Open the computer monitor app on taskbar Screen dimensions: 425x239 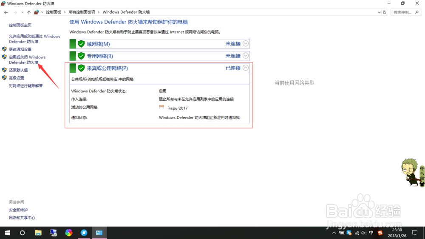click(54, 233)
